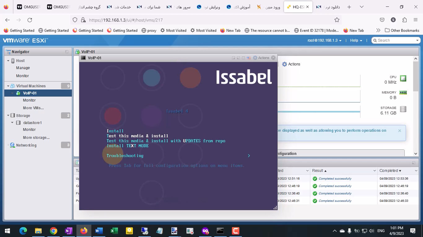
Task: Reload the page with the browser refresh icon
Action: tap(30, 20)
